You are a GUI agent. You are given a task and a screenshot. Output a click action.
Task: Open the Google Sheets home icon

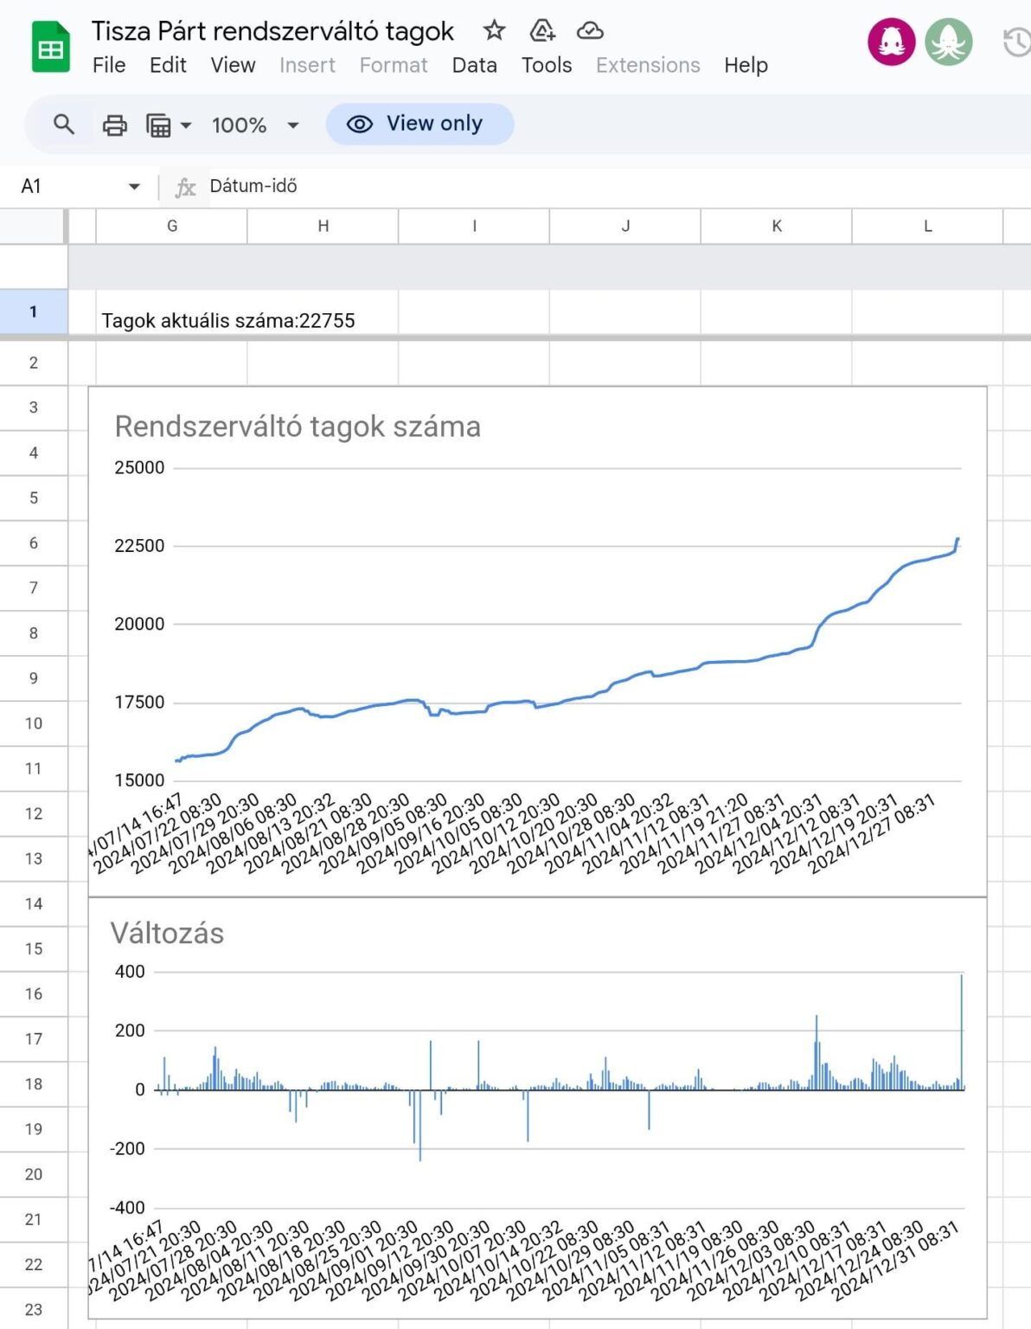click(x=51, y=47)
